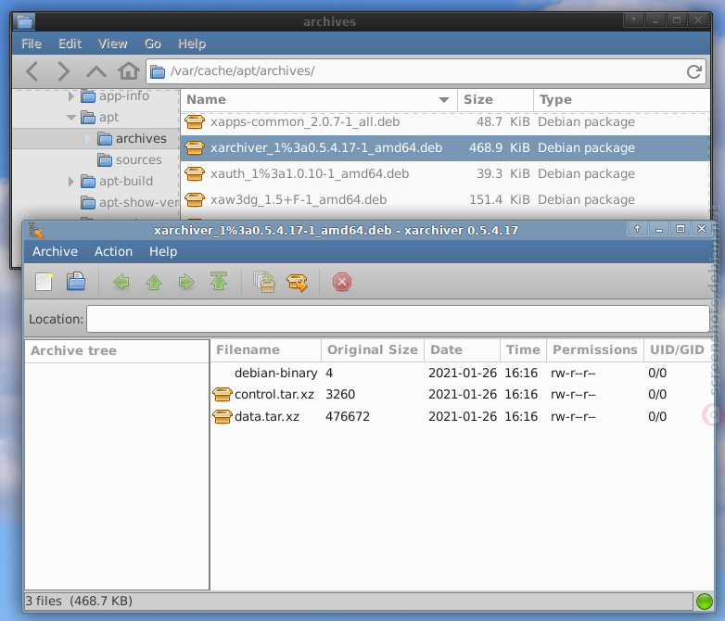Click the Archive tree header
Image resolution: width=725 pixels, height=621 pixels.
click(117, 351)
